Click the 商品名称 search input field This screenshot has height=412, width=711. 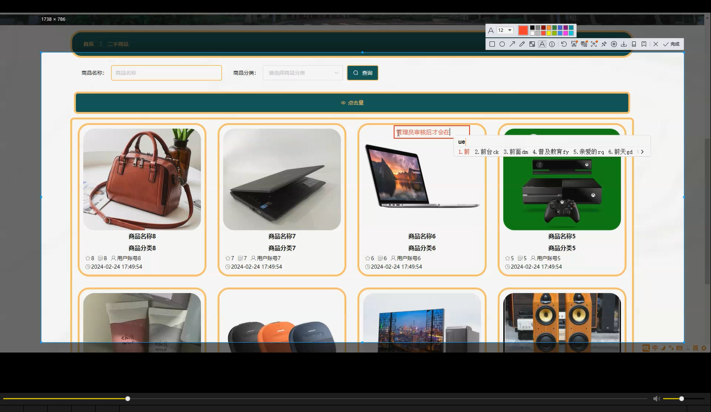pyautogui.click(x=166, y=73)
